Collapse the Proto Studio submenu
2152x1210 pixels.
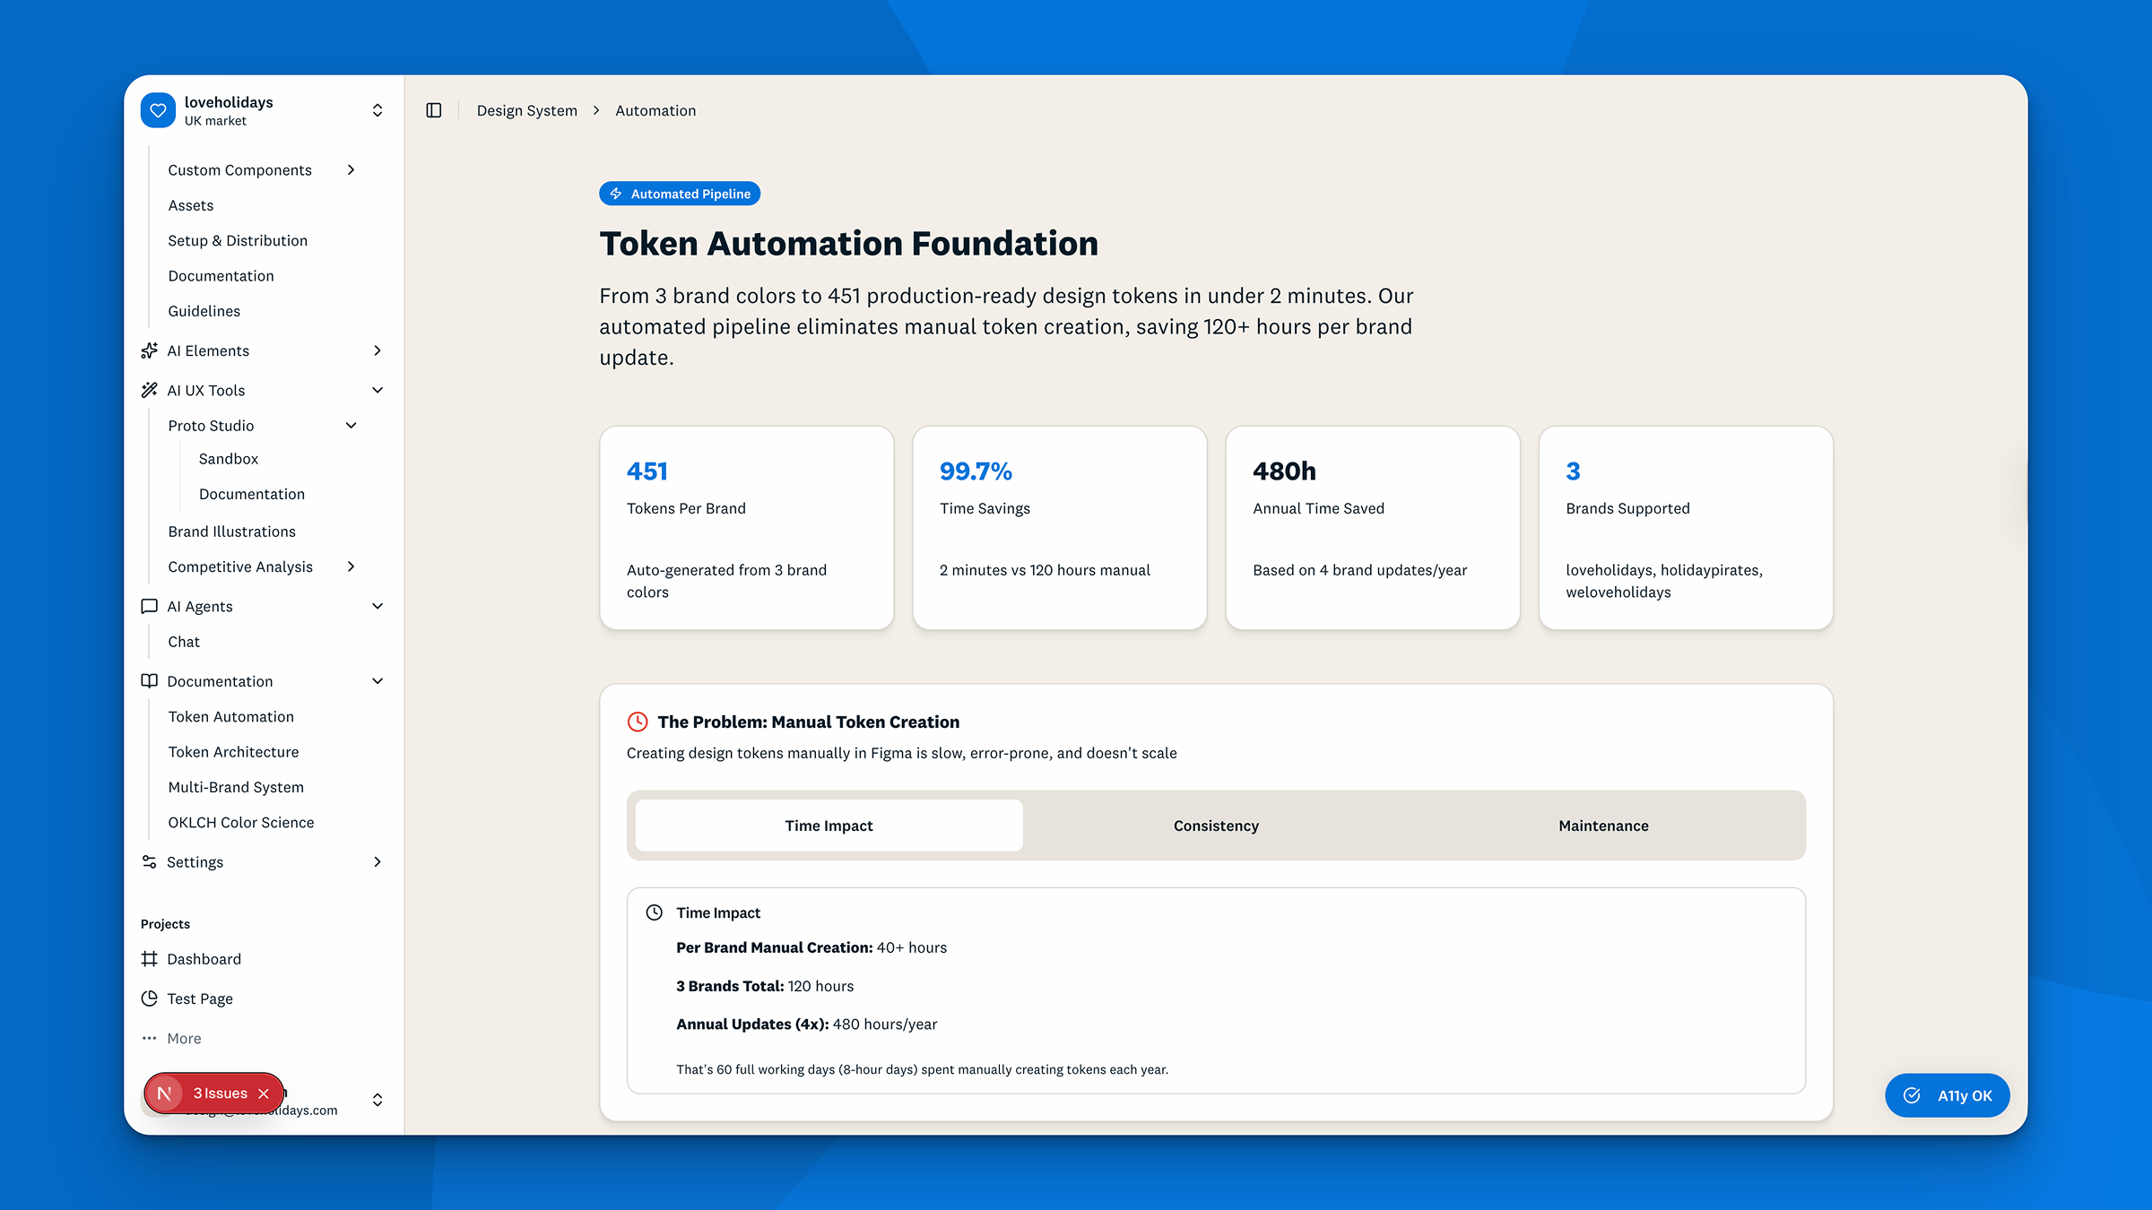351,426
